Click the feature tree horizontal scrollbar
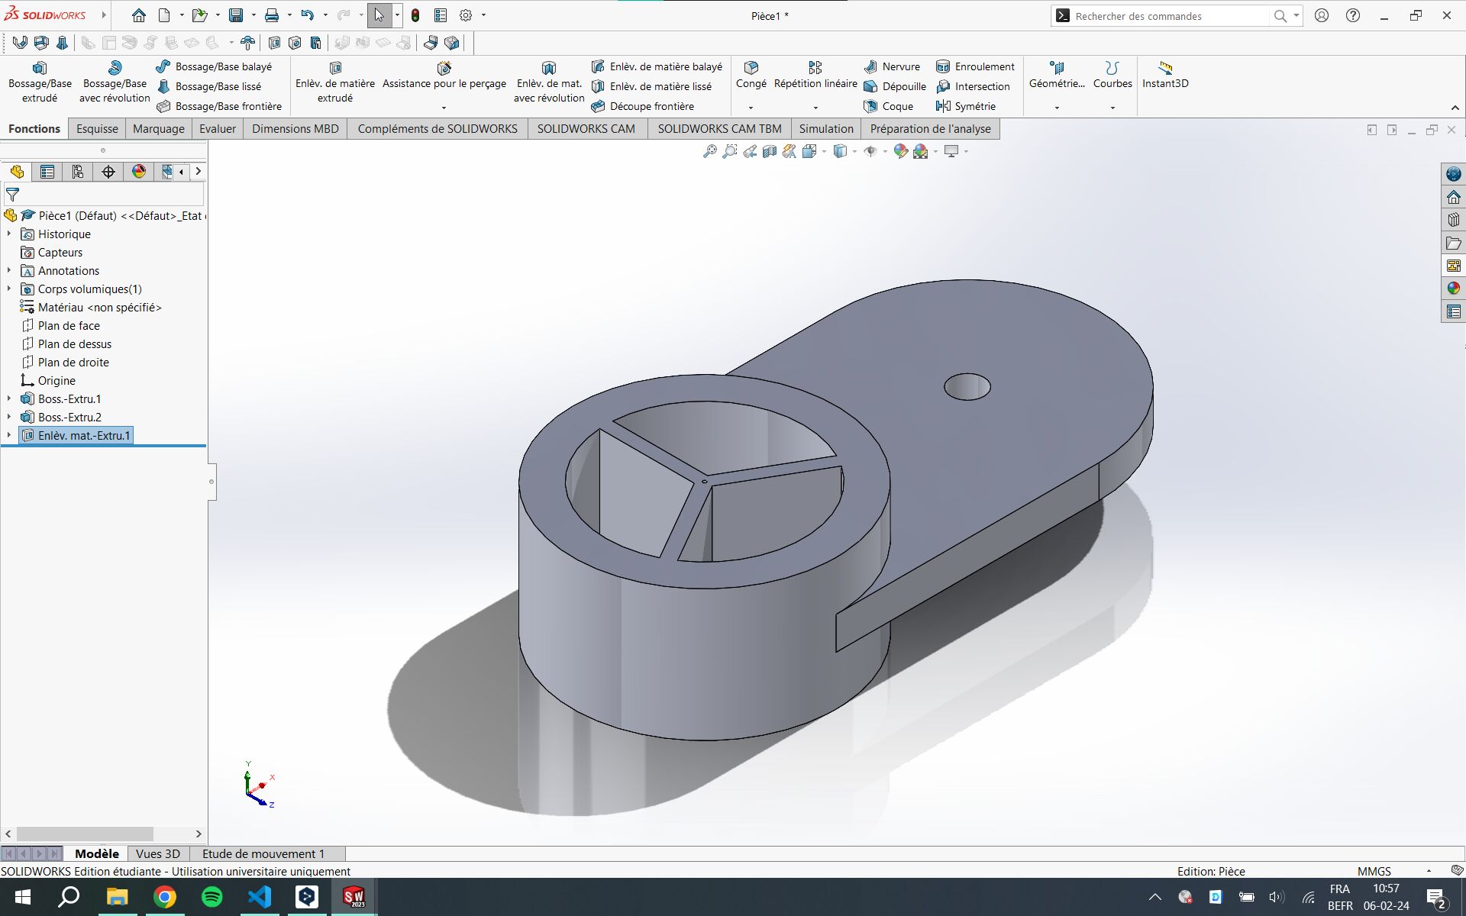Image resolution: width=1466 pixels, height=916 pixels. click(86, 834)
